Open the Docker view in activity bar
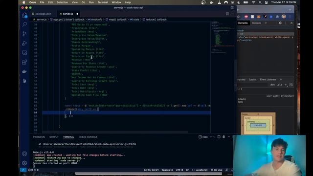This screenshot has width=313, height=176. [24, 71]
